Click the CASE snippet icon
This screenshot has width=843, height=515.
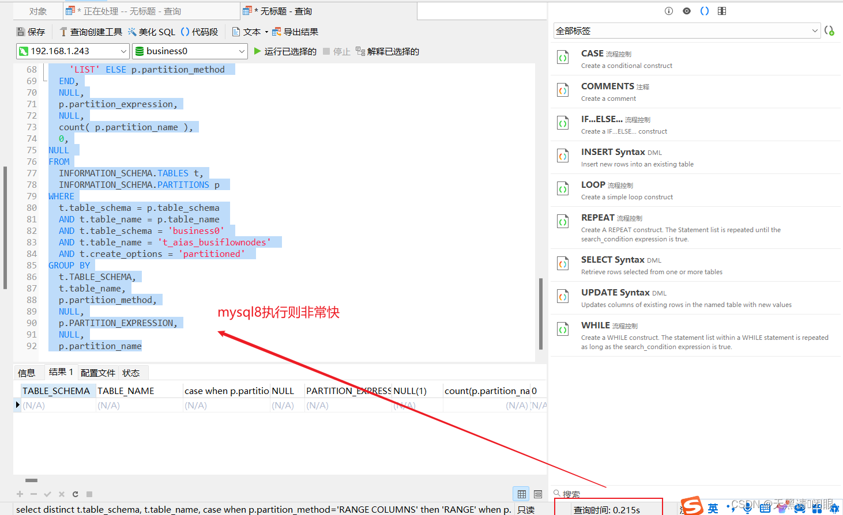[563, 58]
